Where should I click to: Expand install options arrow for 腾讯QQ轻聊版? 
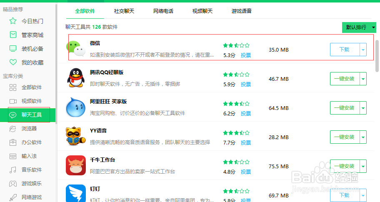363,79
